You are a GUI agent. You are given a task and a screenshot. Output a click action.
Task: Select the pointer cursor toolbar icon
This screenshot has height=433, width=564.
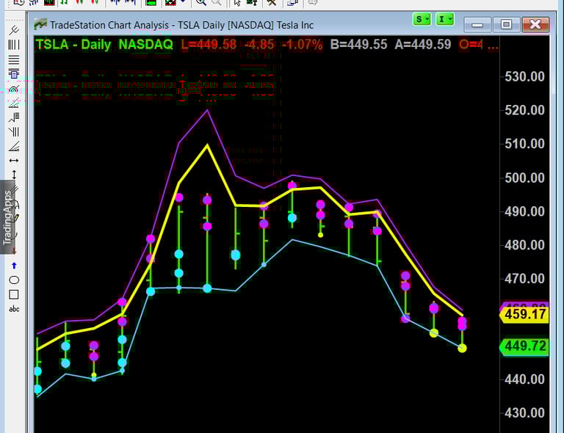[237, 2]
